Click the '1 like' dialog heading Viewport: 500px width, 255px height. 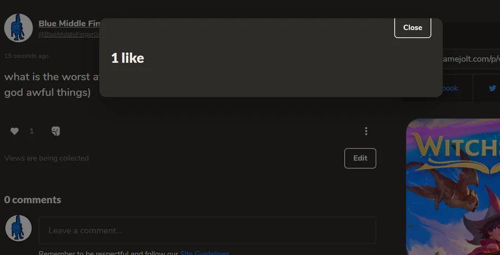click(127, 58)
